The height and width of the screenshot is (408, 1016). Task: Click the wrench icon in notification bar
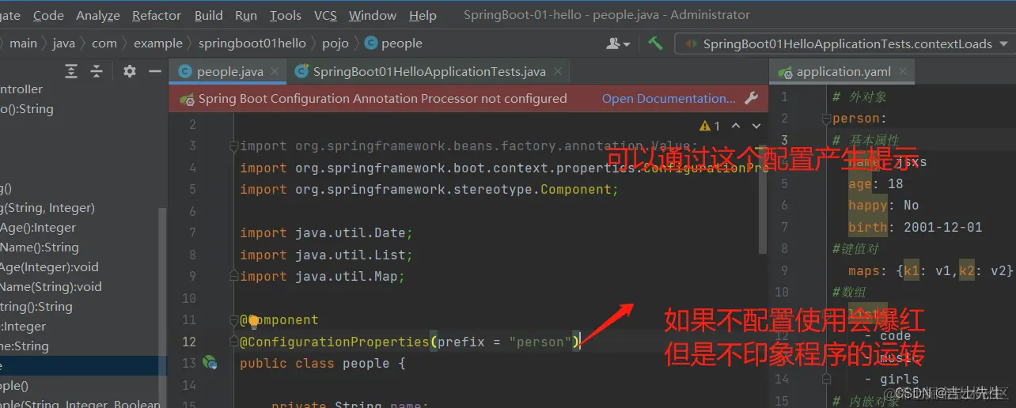pos(752,99)
